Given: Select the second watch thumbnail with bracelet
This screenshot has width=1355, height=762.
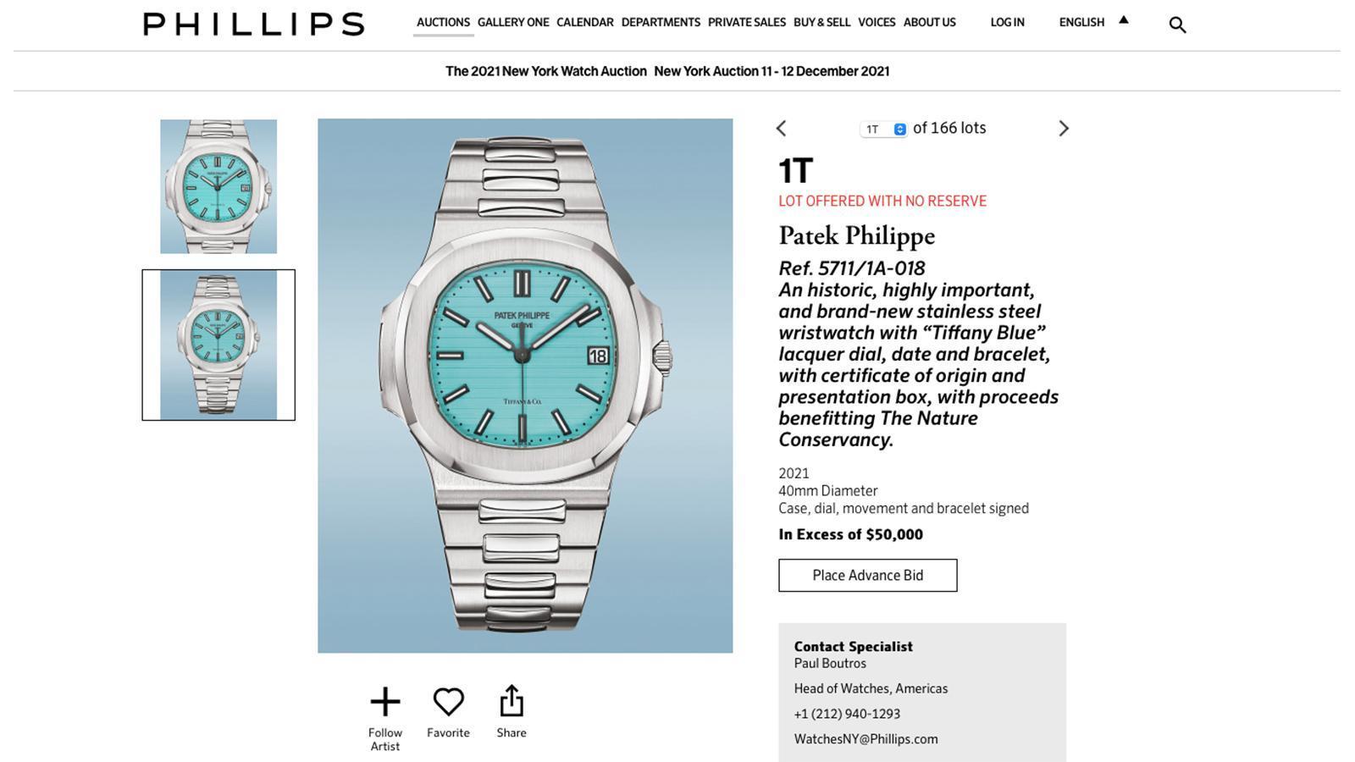Looking at the screenshot, I should (218, 345).
